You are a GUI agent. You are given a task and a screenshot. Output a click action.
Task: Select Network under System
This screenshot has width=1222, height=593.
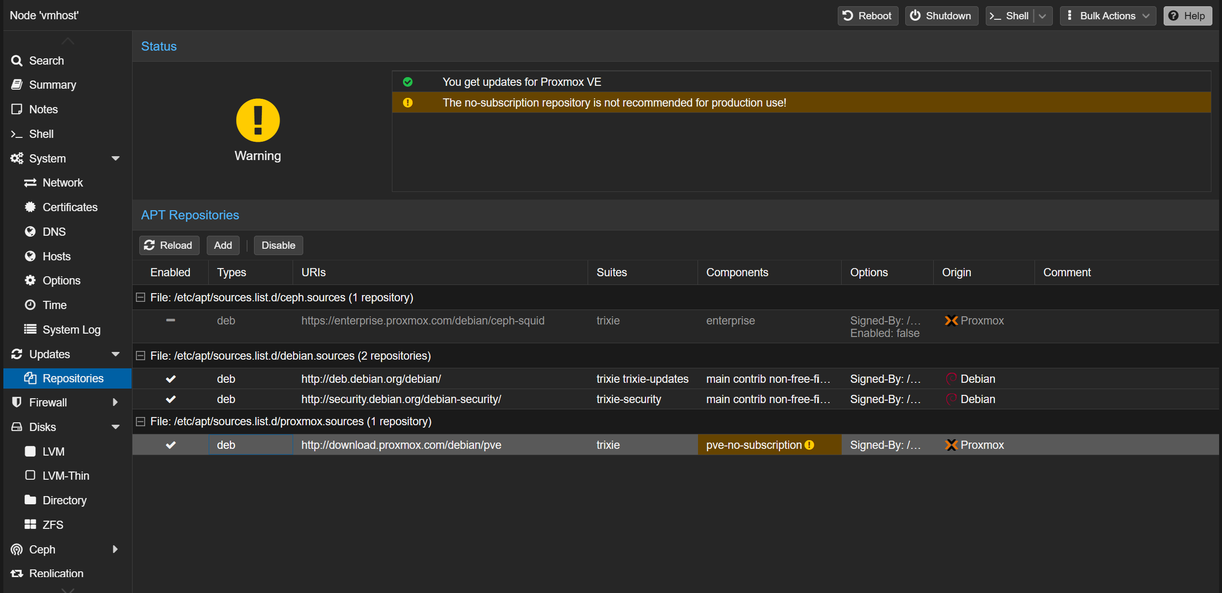pos(63,183)
